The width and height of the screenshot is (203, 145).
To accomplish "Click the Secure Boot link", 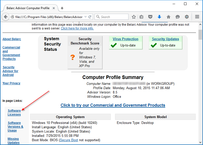I will [x=69, y=140].
